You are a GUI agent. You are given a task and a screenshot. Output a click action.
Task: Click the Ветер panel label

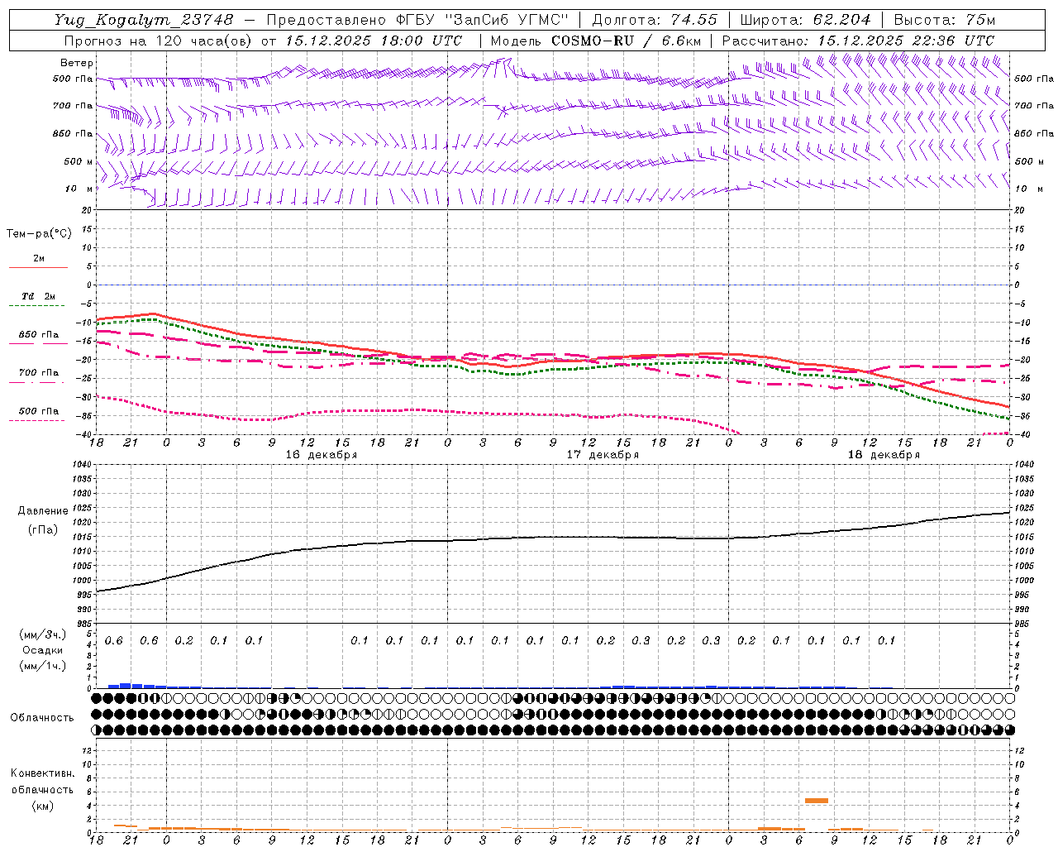76,63
